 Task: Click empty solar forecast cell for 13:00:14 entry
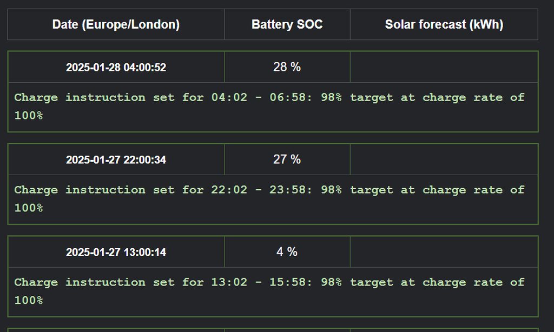444,252
